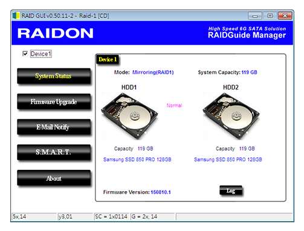Minimize the RAID GUI window
Image resolution: width=304 pixels, height=231 pixels.
pyautogui.click(x=255, y=16)
